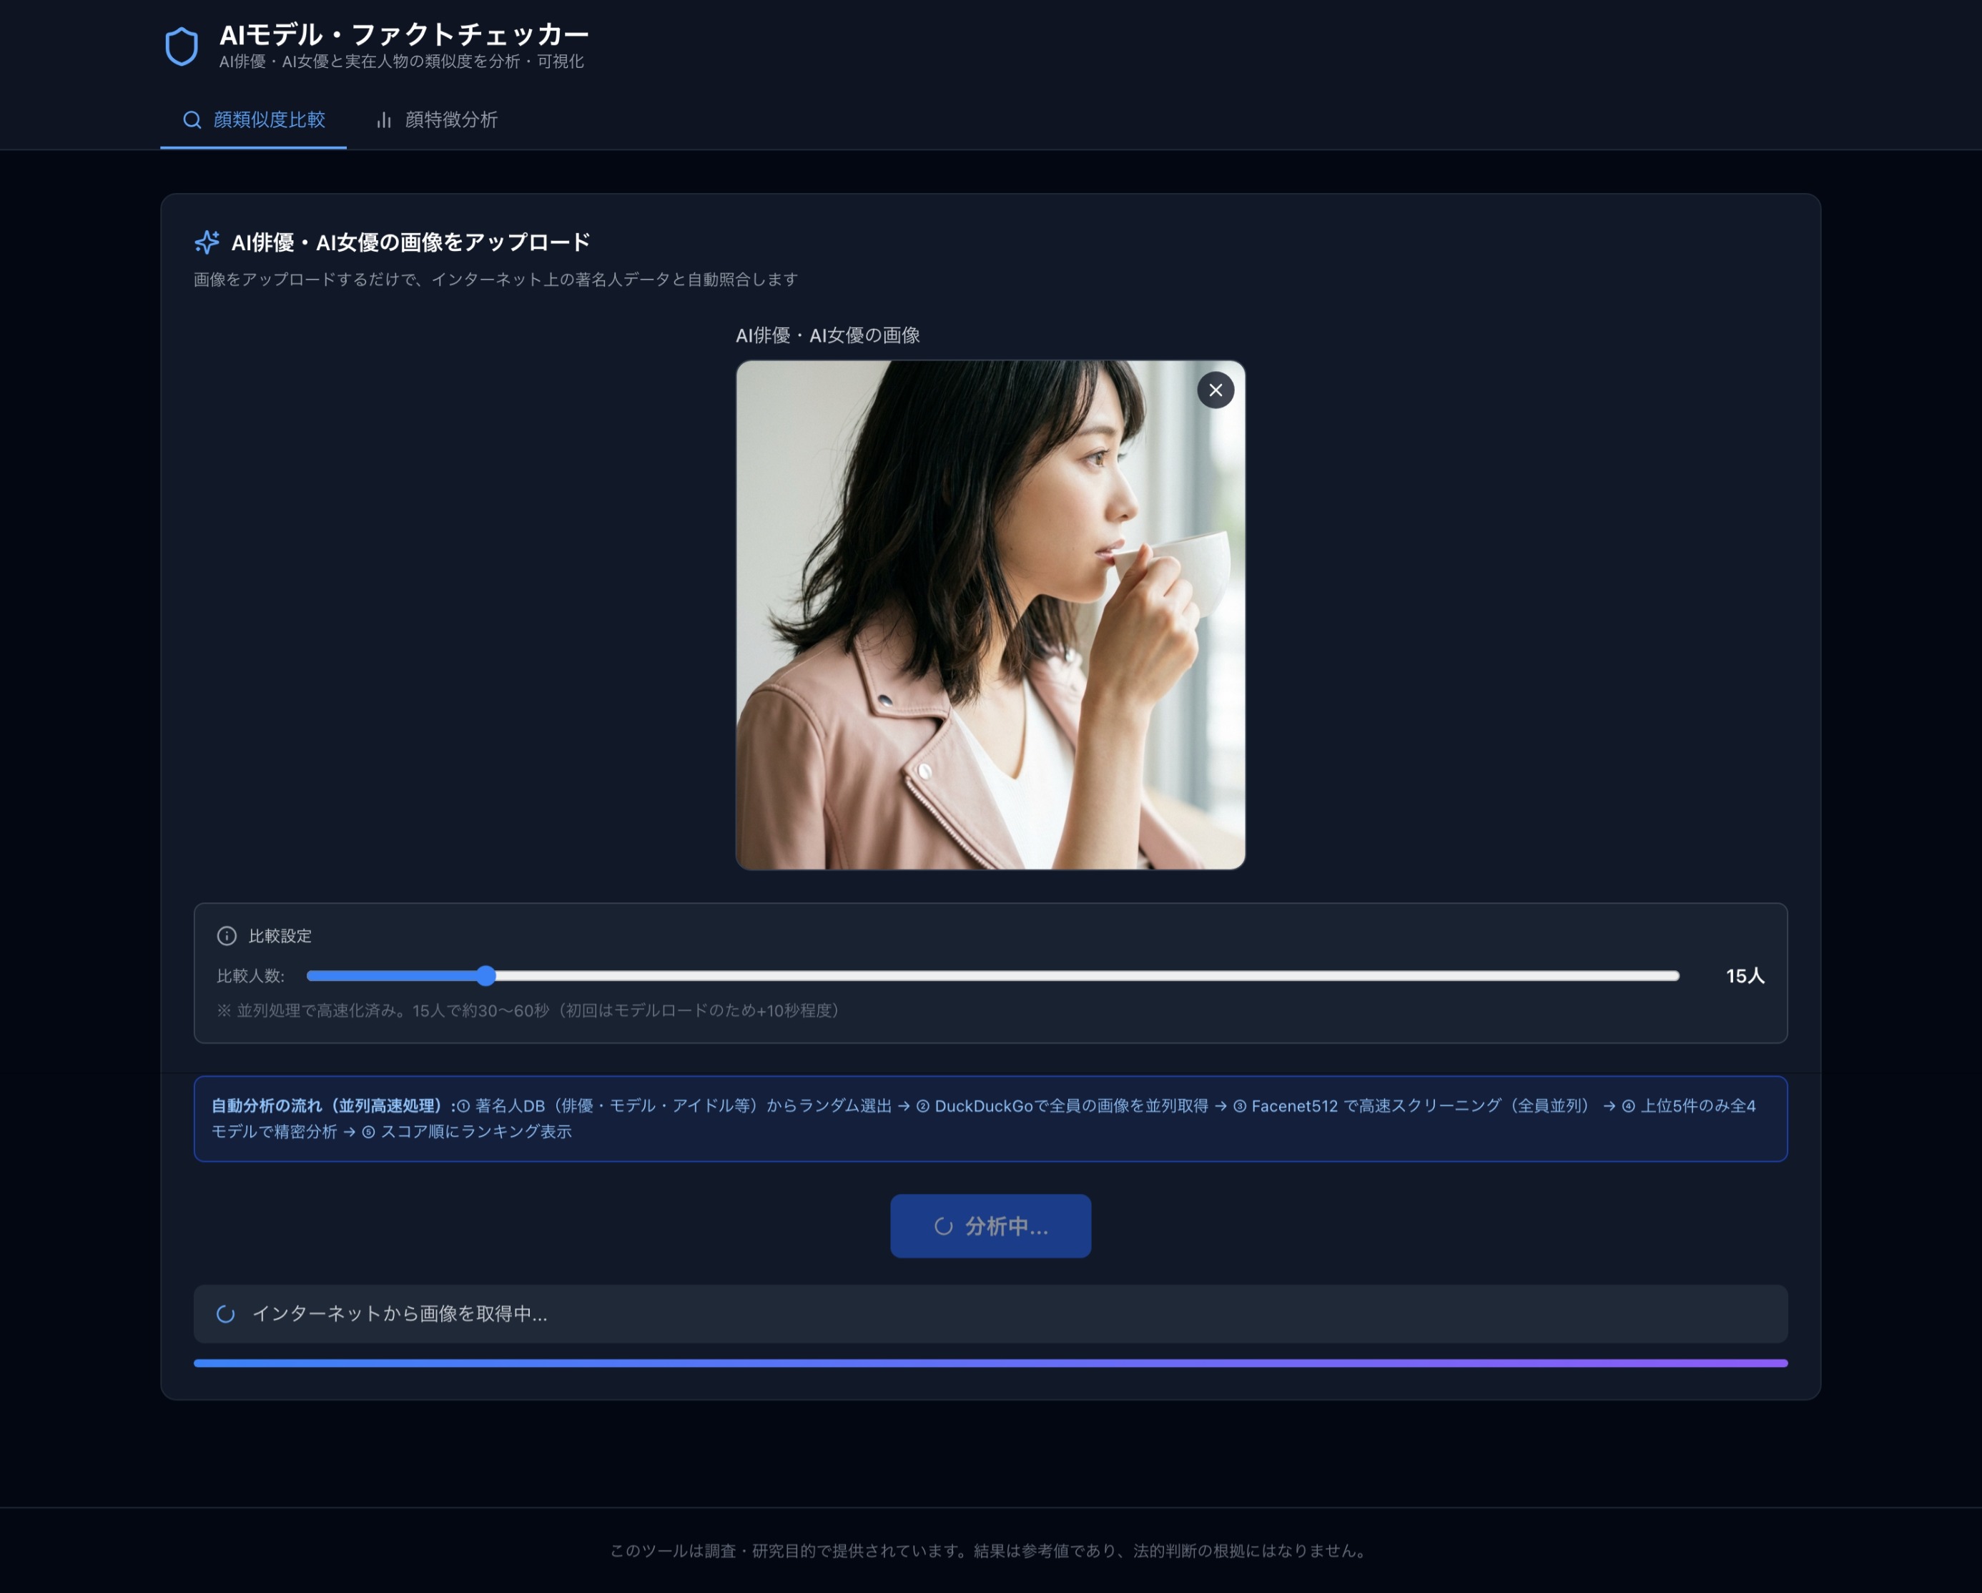This screenshot has width=1982, height=1593.
Task: Click the loading spinner beside インターネットから画像を取得中
Action: click(x=225, y=1314)
